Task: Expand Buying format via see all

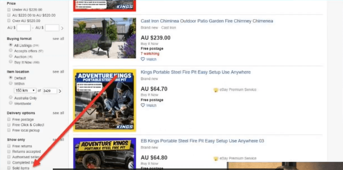Action: coord(58,39)
